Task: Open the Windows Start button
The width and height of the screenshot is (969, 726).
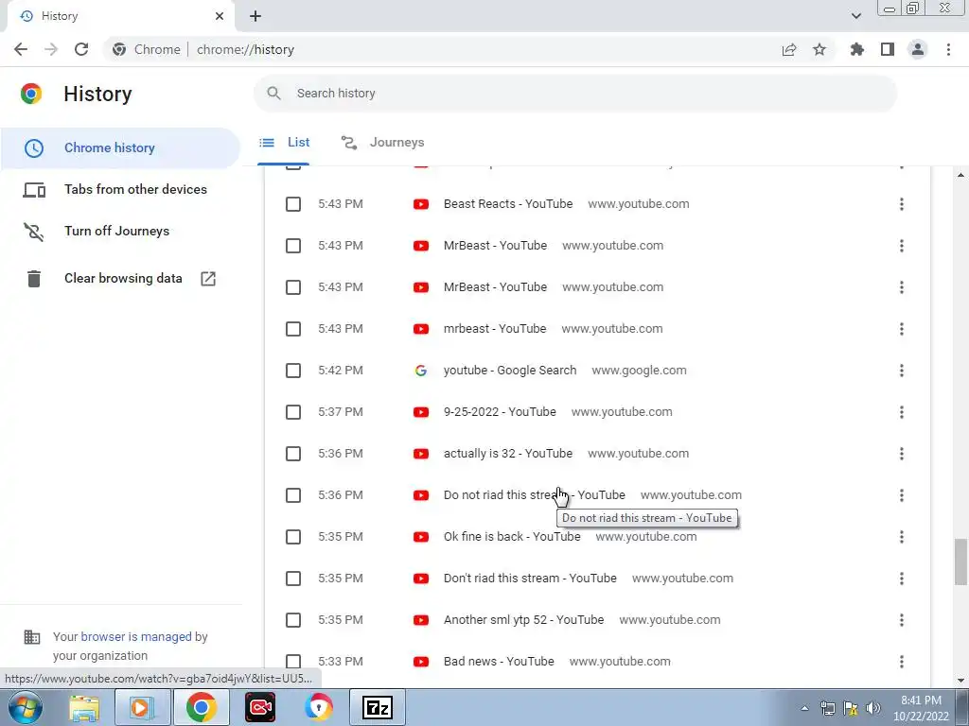Action: click(26, 707)
